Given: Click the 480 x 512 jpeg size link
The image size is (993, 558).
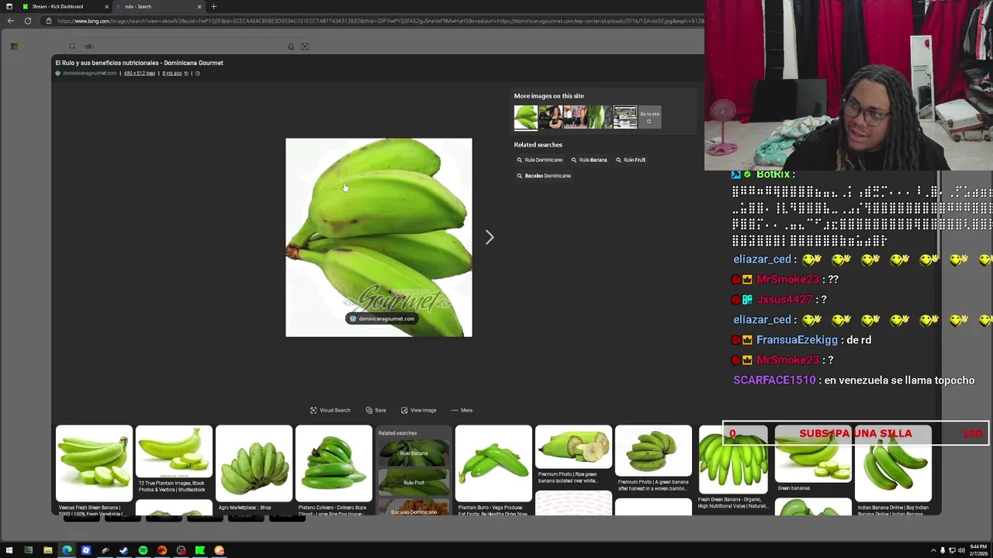Looking at the screenshot, I should [140, 74].
